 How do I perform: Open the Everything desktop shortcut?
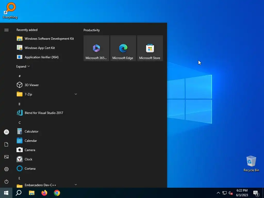(x=10, y=10)
